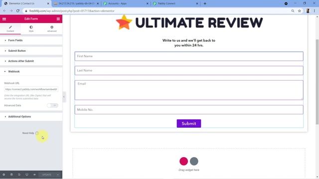Bookmark this page with star icon
The image size is (319, 179).
pos(300,11)
